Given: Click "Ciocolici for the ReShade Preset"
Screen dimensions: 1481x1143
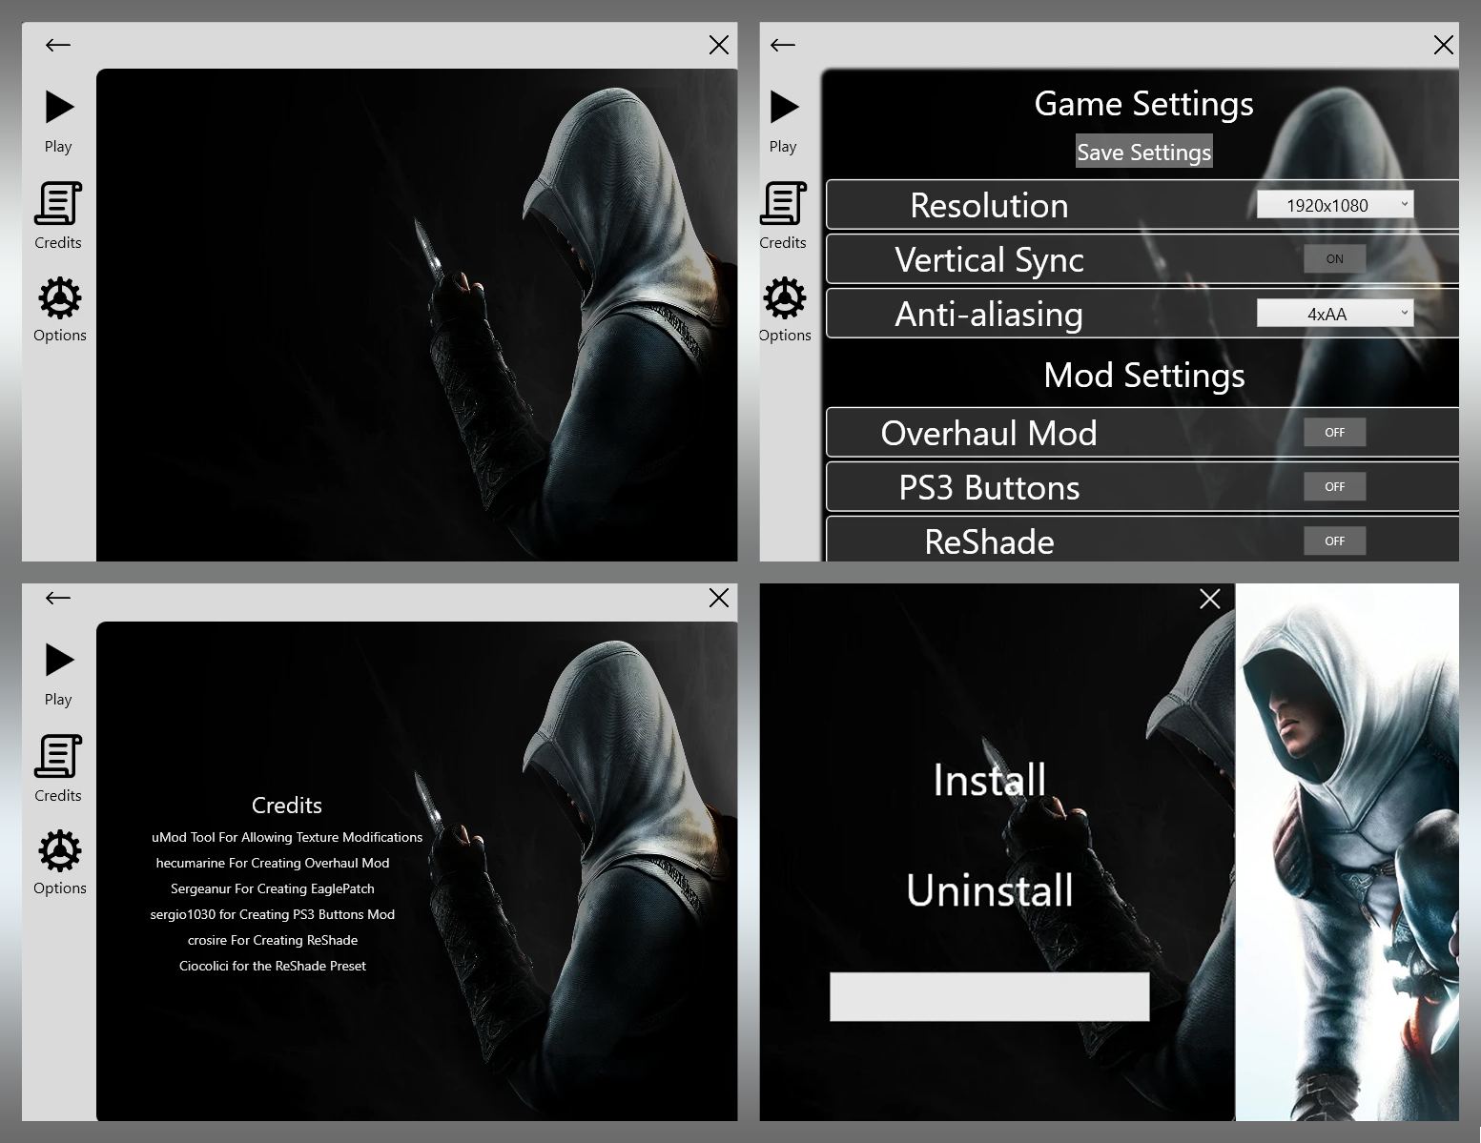Looking at the screenshot, I should pos(273,966).
